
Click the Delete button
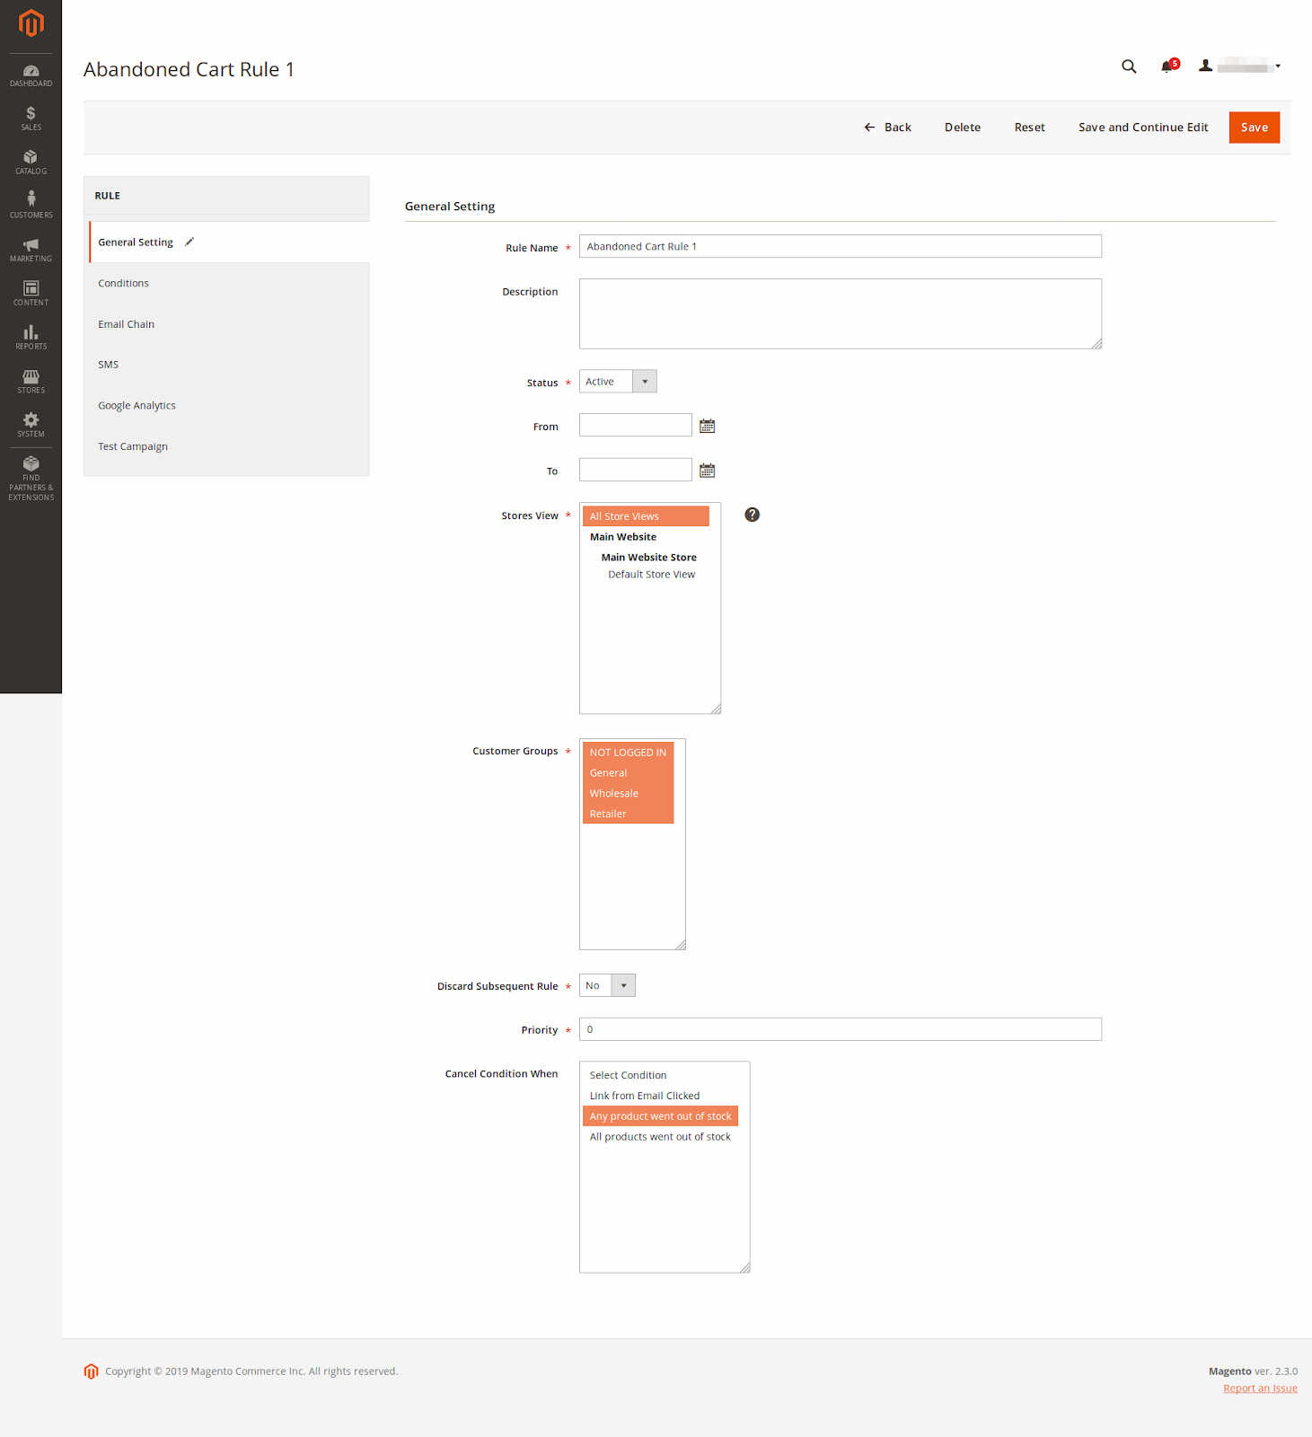[962, 128]
